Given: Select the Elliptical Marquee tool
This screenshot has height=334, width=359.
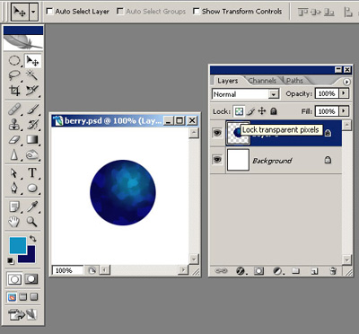Looking at the screenshot, I should pos(14,61).
